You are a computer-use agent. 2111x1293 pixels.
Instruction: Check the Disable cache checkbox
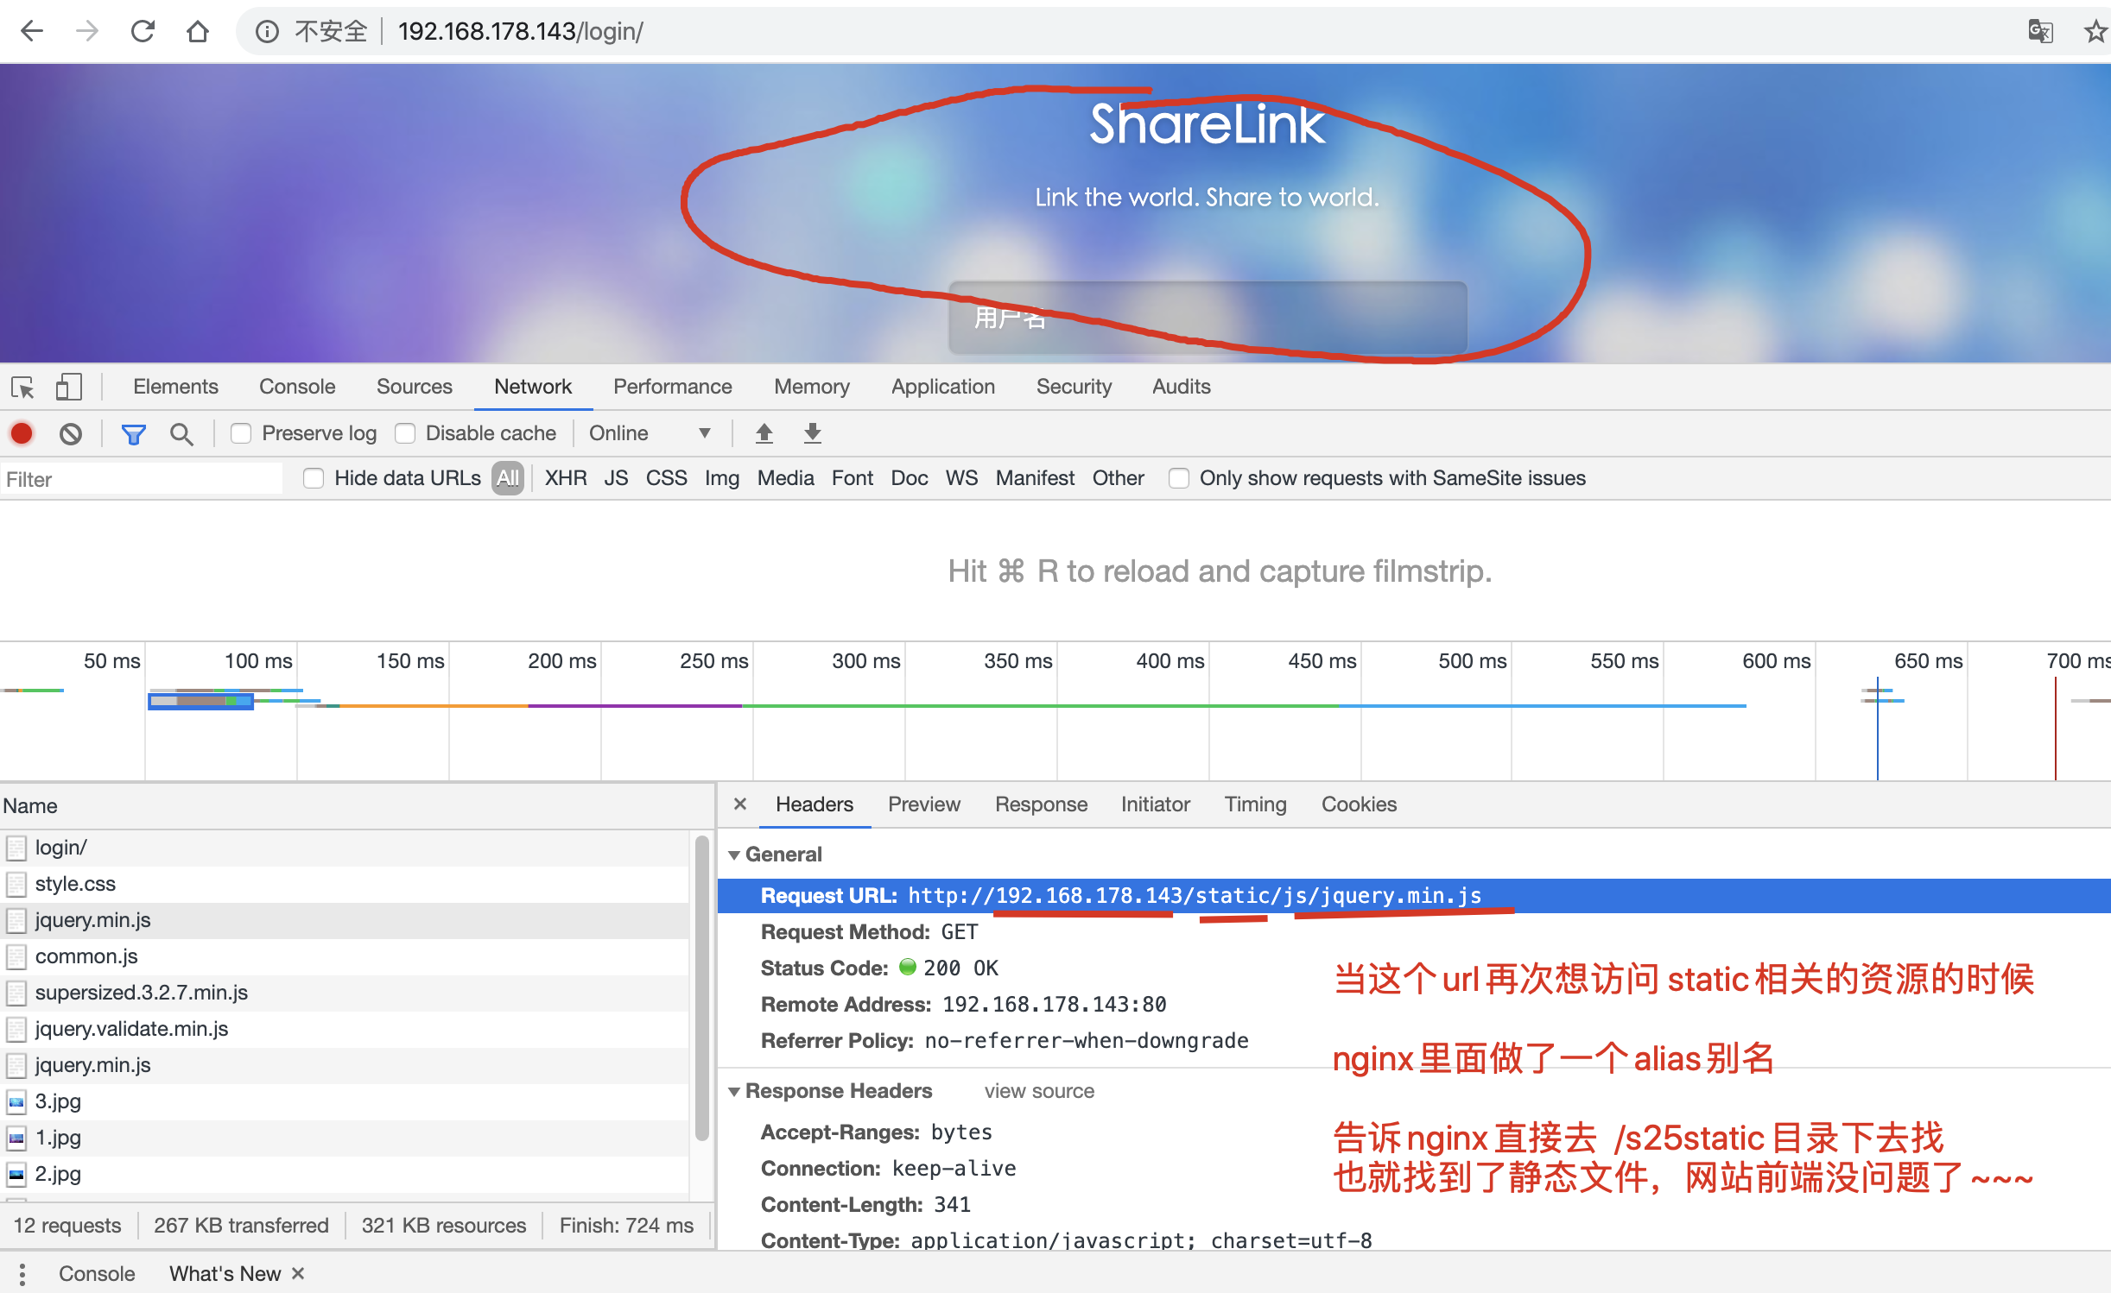[405, 433]
